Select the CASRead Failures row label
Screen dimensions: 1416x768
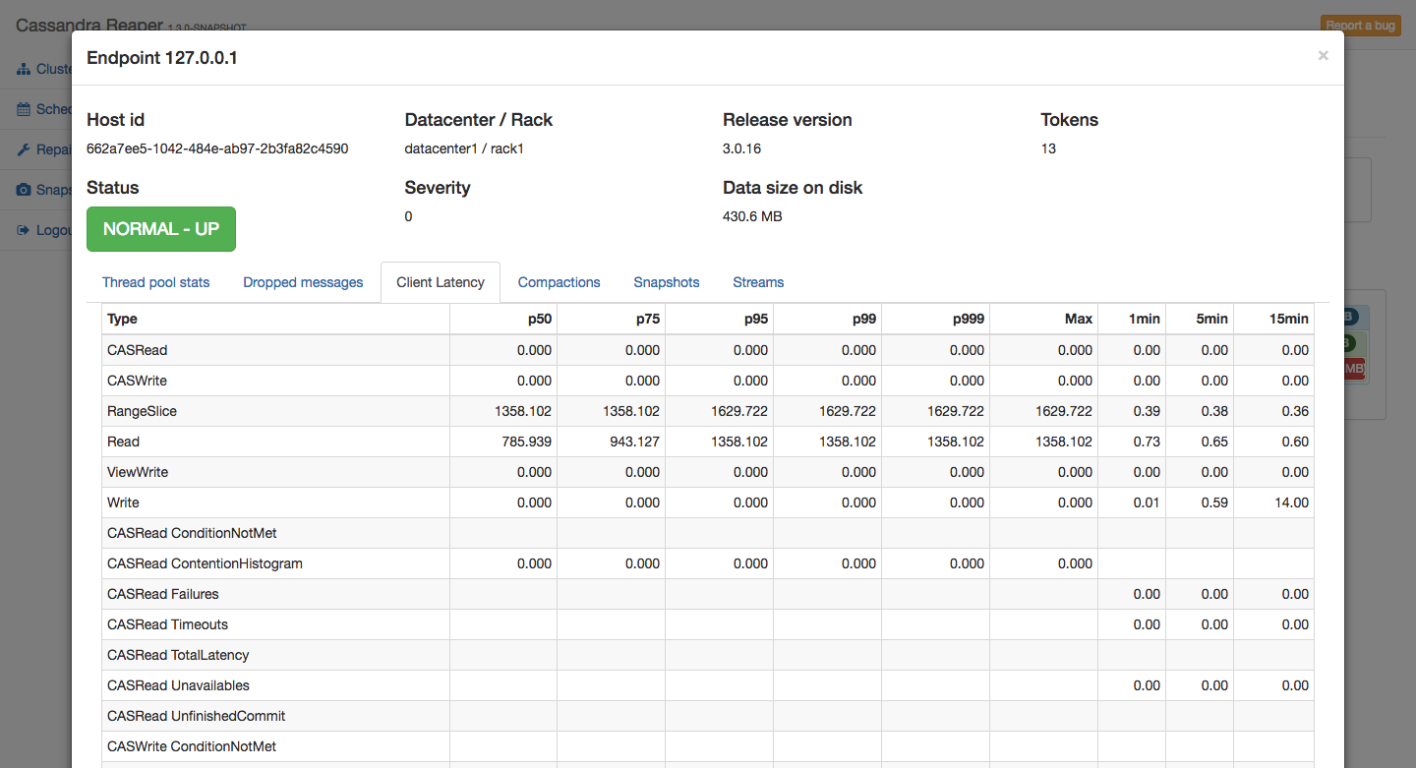coord(163,594)
